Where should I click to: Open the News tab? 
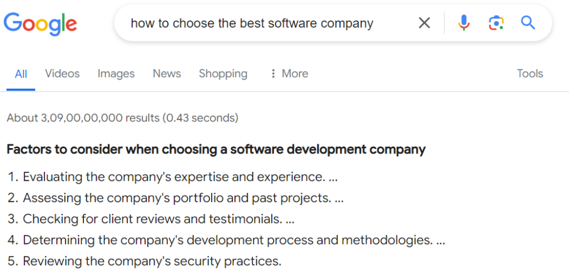(x=167, y=74)
